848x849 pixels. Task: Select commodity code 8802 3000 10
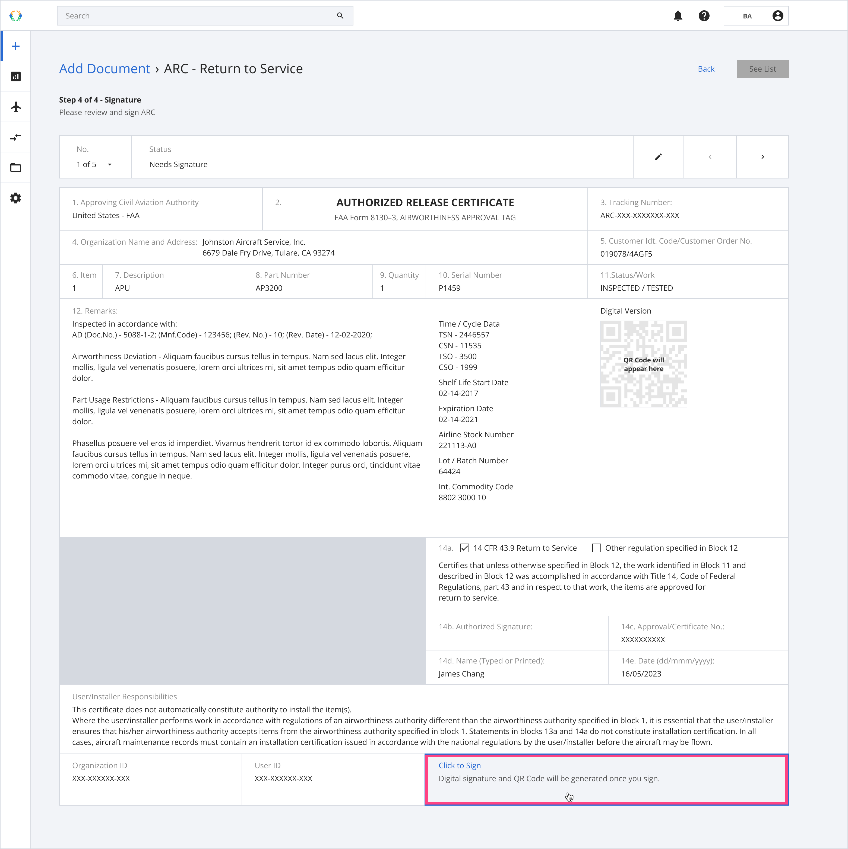tap(462, 497)
